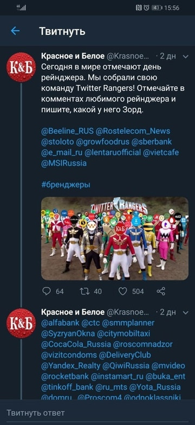Open second К&Б profile avatar
The image size is (195, 425).
(x=21, y=323)
